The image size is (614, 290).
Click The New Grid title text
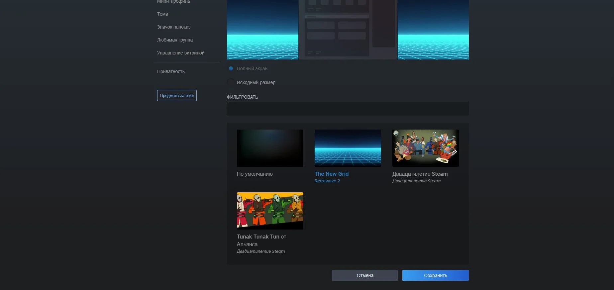pyautogui.click(x=331, y=174)
